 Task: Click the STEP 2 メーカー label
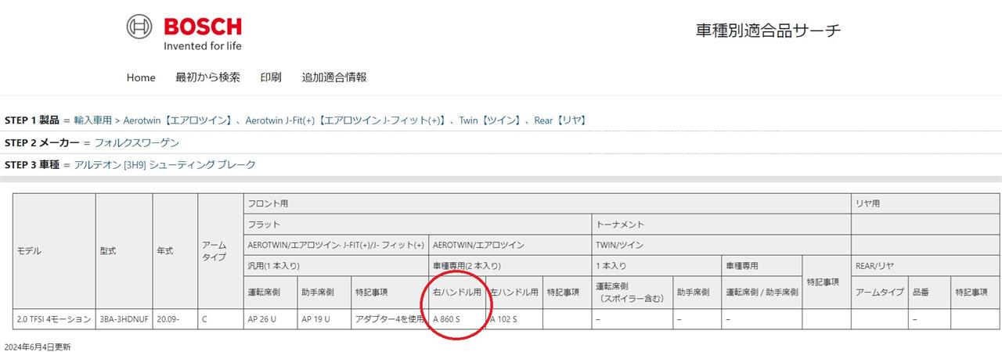pyautogui.click(x=42, y=142)
